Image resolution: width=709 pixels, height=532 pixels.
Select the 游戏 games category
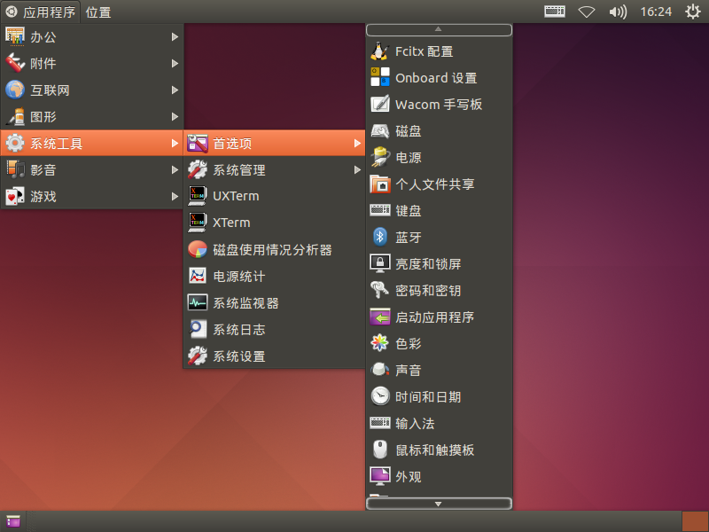click(92, 196)
